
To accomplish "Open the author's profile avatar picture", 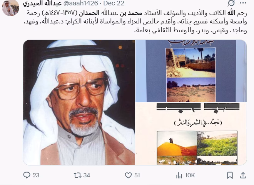I will (x=10, y=8).
